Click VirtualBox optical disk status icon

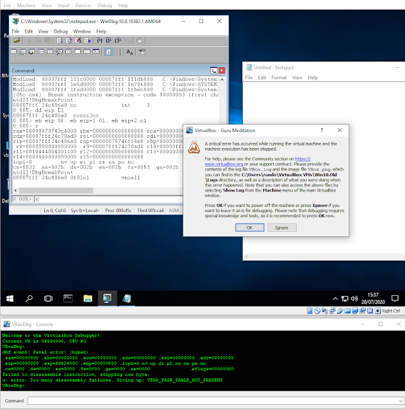click(x=317, y=311)
